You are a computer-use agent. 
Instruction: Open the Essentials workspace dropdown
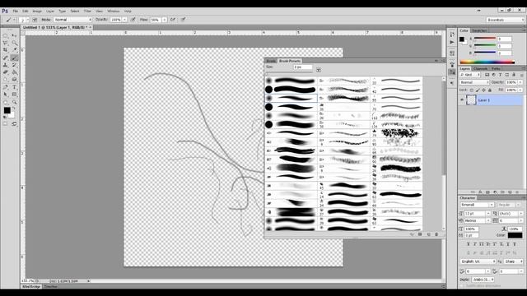(505, 20)
